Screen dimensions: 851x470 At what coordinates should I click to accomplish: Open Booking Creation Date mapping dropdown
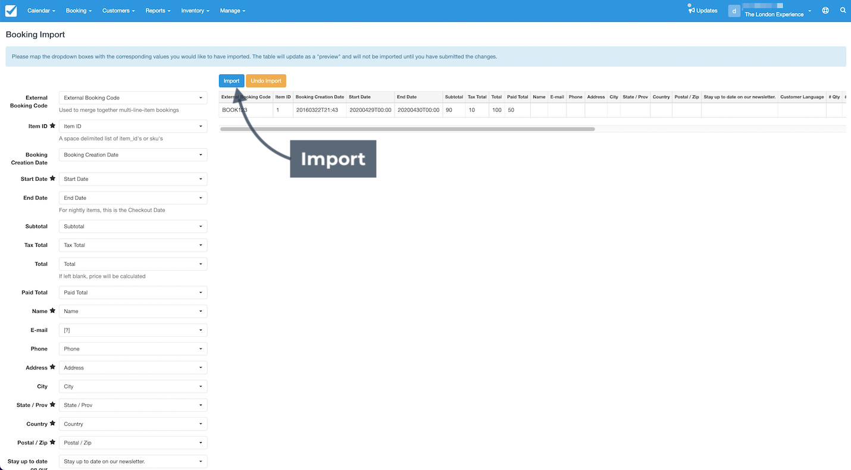133,155
